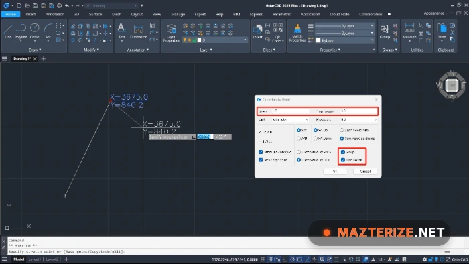Image resolution: width=469 pixels, height=264 pixels.
Task: Expand the Modify panel
Action: 91,50
